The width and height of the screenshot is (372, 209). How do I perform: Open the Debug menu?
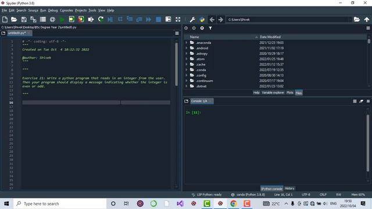tap(53, 10)
